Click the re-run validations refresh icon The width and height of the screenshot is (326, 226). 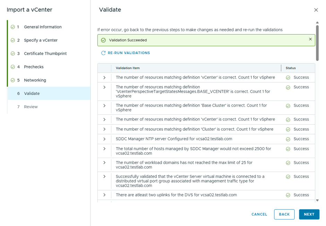[103, 53]
